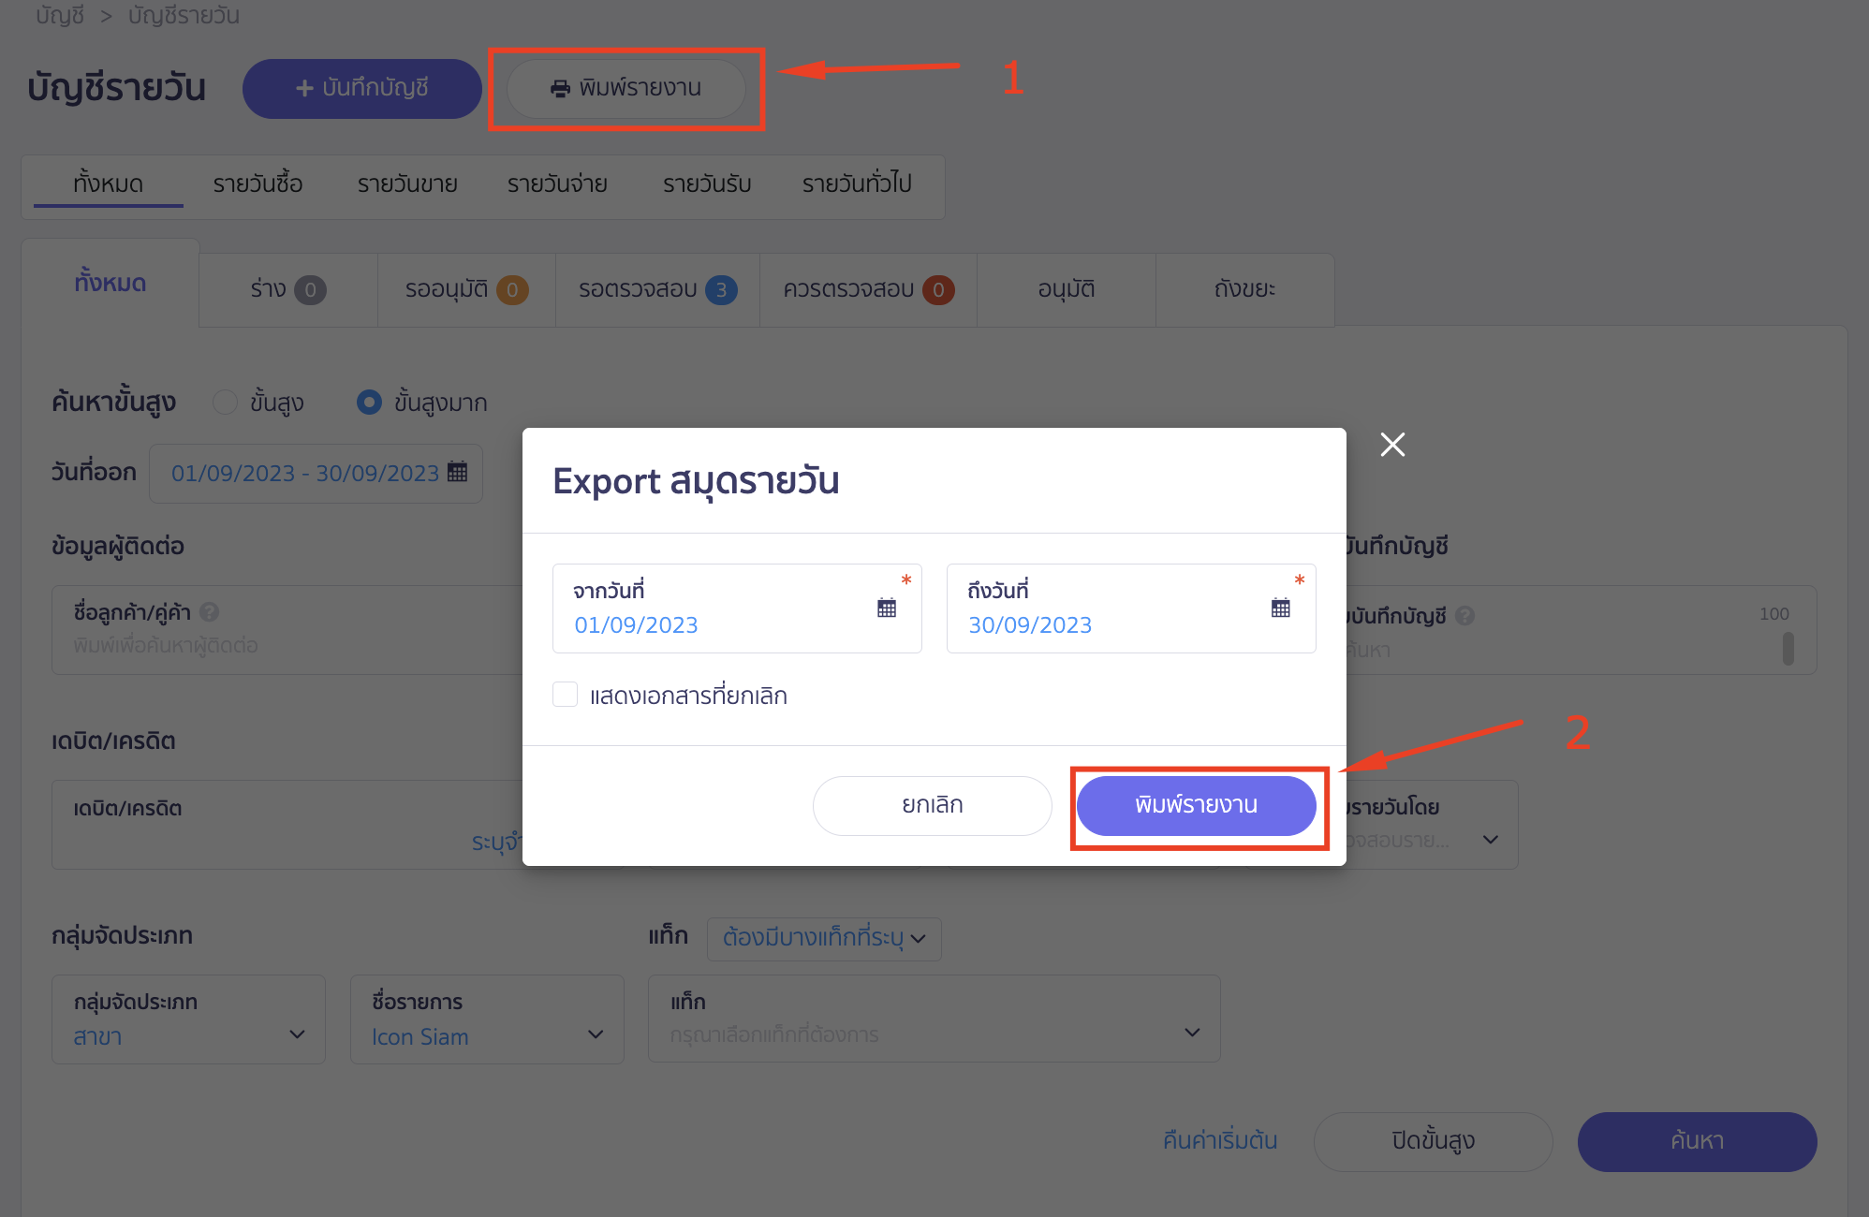Close the Export dialog with X icon
Screen dimensions: 1869x1217
click(x=1392, y=445)
